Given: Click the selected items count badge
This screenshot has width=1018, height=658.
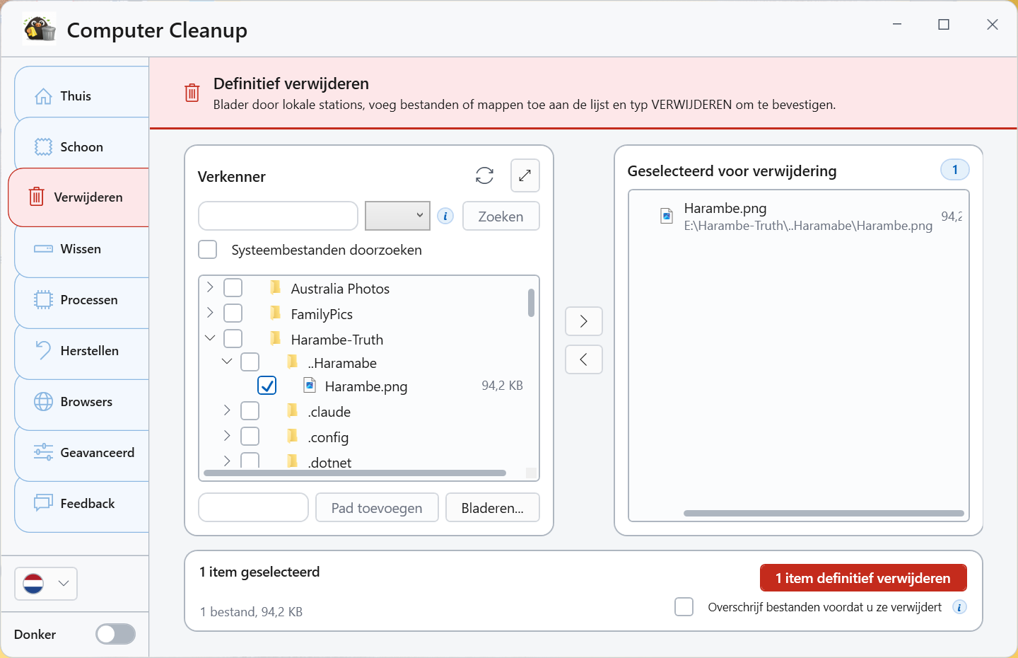Looking at the screenshot, I should coord(955,170).
